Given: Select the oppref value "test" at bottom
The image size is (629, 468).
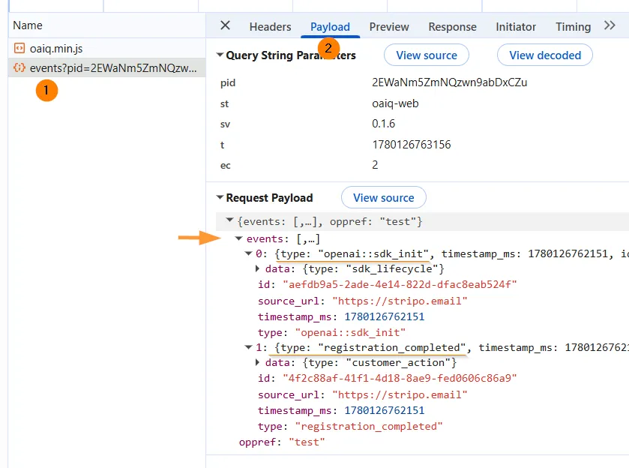Looking at the screenshot, I should (x=307, y=442).
